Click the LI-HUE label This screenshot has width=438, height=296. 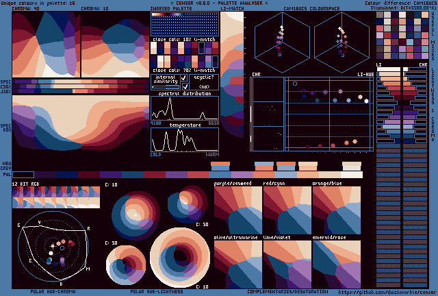365,74
